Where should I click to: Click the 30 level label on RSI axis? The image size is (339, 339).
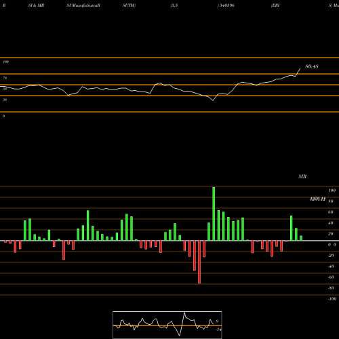point(5,100)
